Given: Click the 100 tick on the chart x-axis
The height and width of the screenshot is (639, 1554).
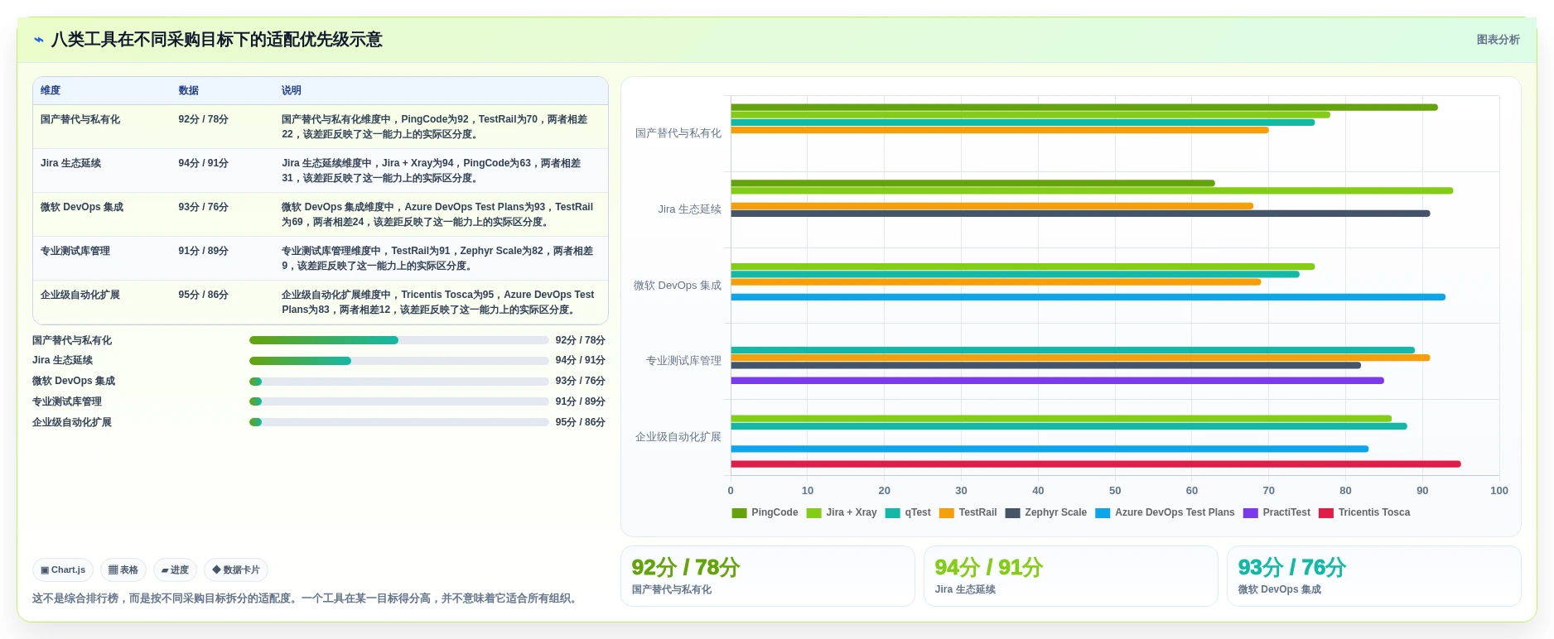Looking at the screenshot, I should (1498, 491).
